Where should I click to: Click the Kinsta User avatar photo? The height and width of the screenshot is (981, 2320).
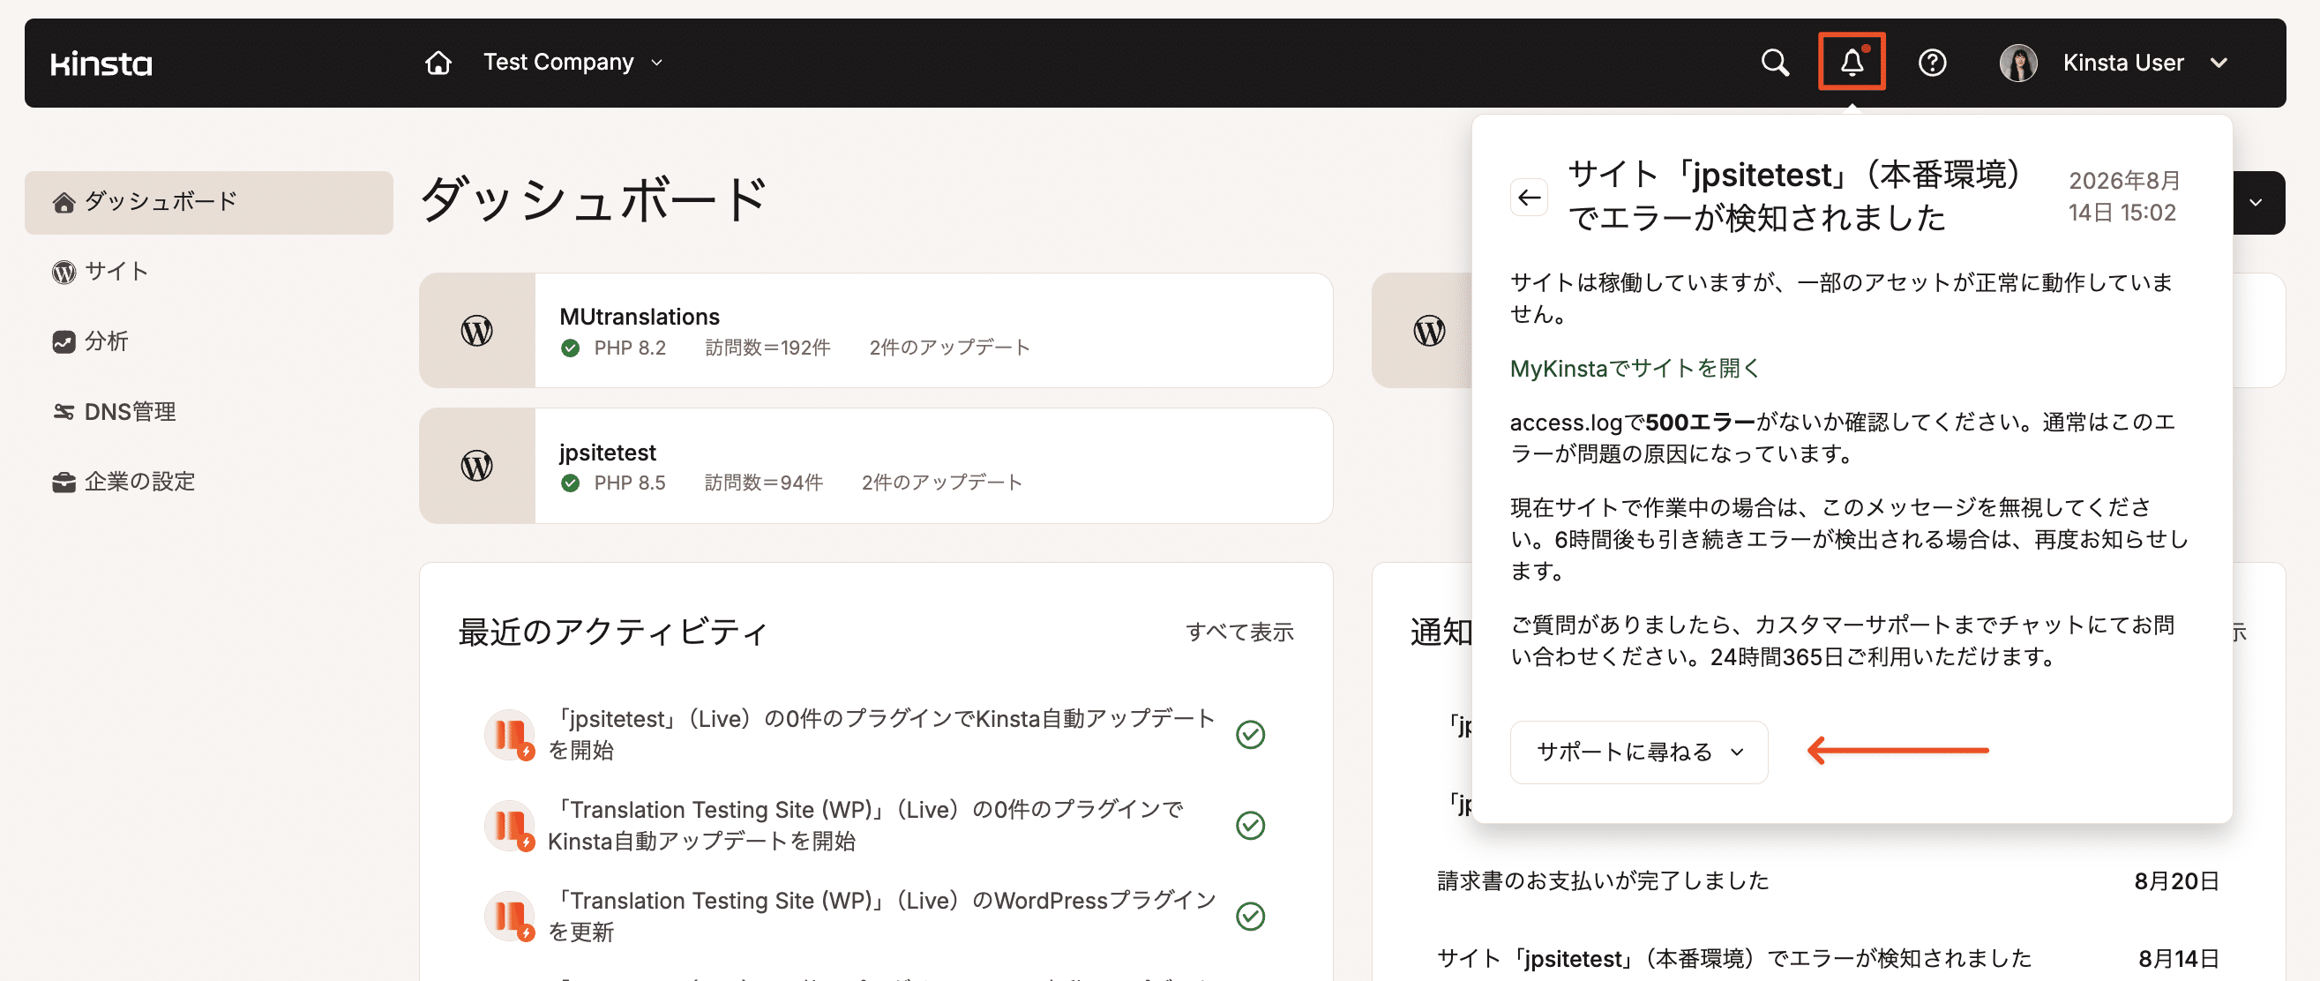2017,62
